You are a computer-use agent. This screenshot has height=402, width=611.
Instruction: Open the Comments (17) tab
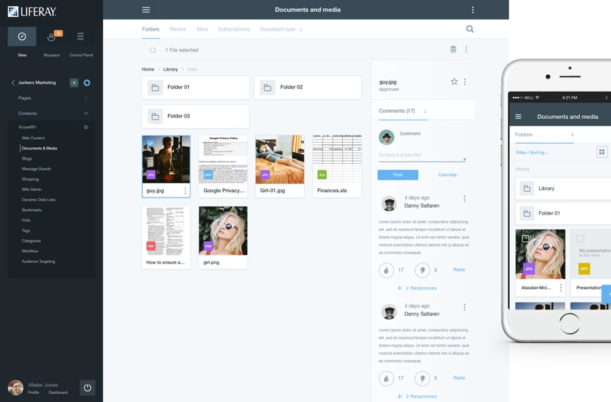[396, 111]
